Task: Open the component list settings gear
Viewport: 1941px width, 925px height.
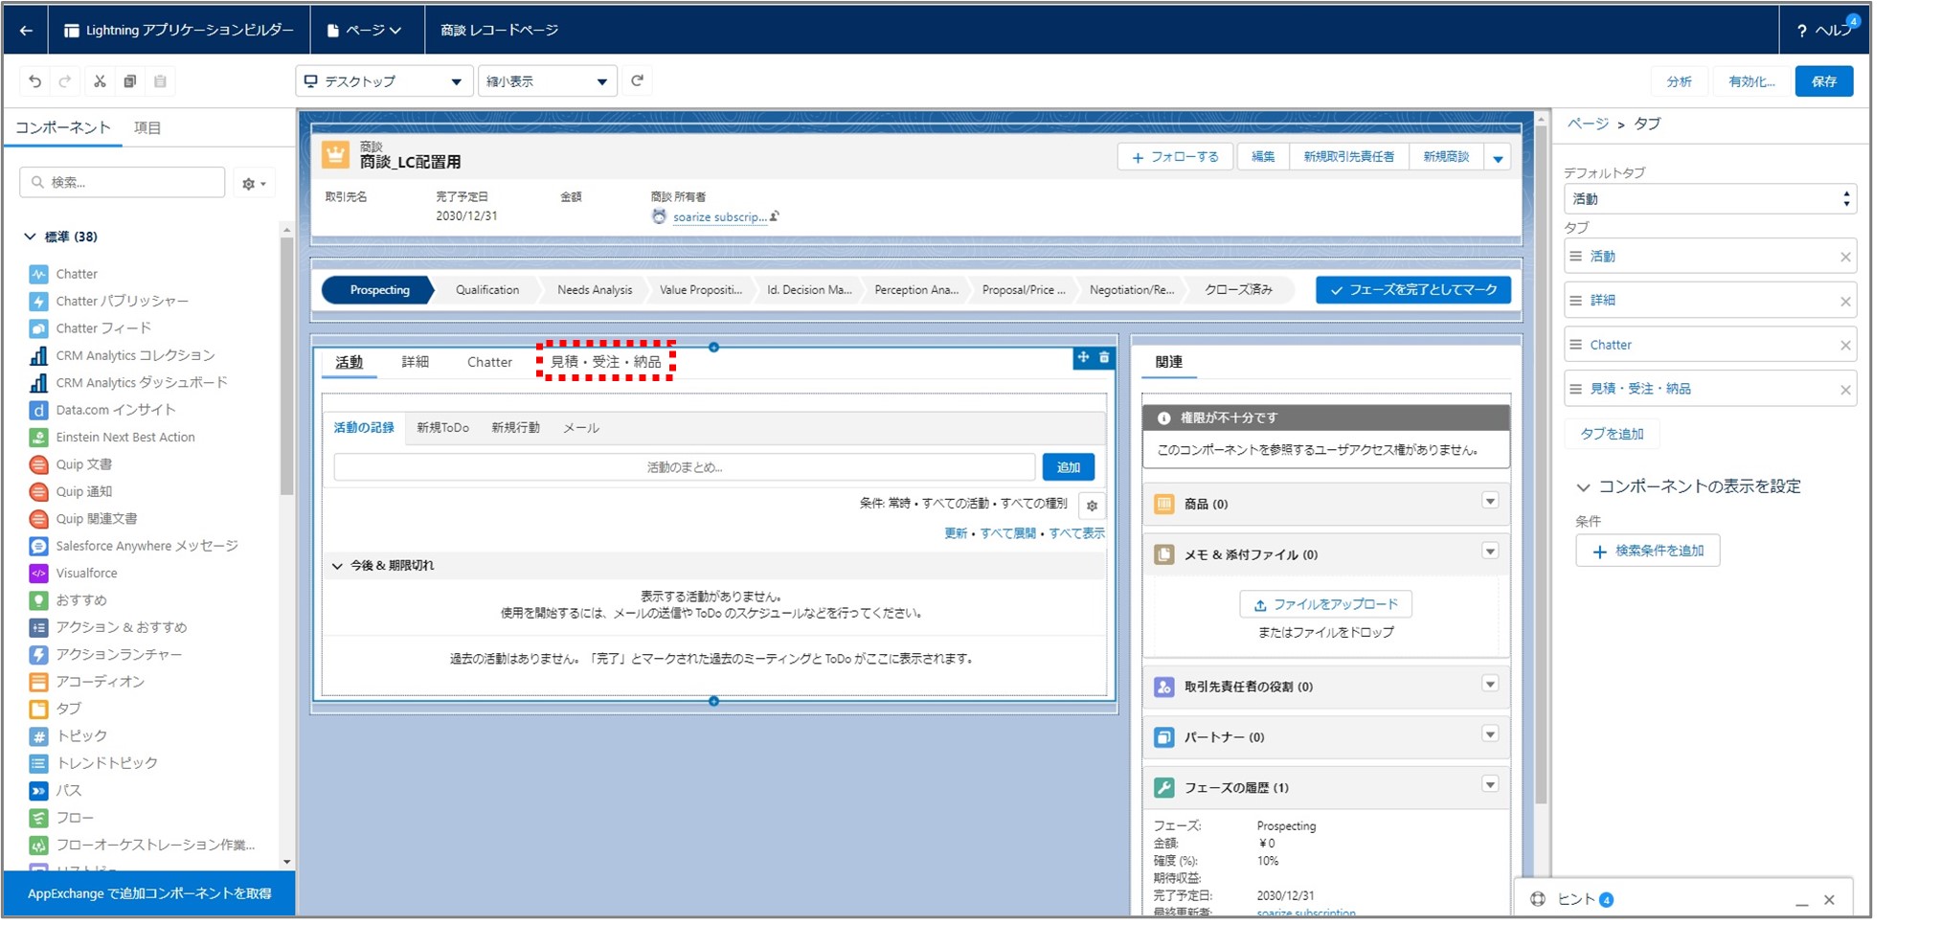Action: [254, 183]
